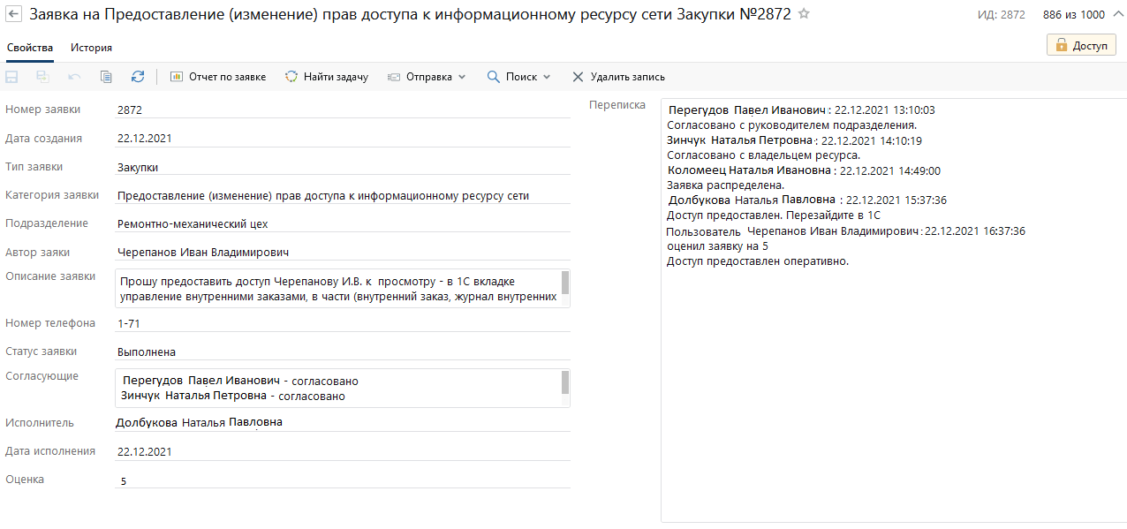Click the Оценка field value 5
The image size is (1127, 529).
click(343, 480)
